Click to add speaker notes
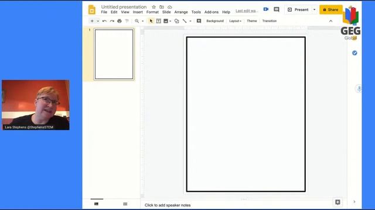375x210 pixels. (x=168, y=205)
